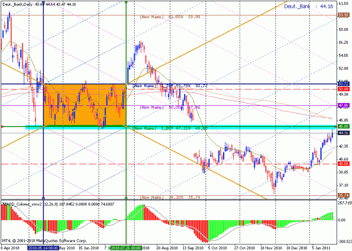Click the 37.10 price axis value
Viewport: 352px width, 251px height.
click(x=344, y=185)
